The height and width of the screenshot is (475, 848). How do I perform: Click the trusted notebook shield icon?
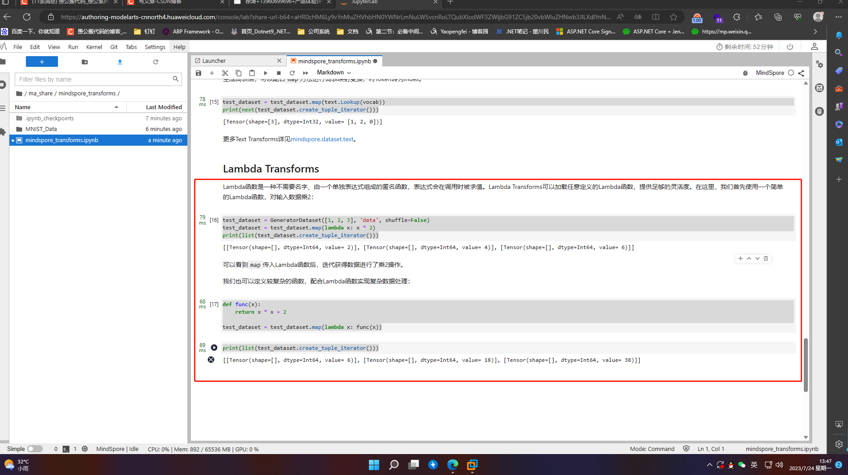click(x=686, y=449)
